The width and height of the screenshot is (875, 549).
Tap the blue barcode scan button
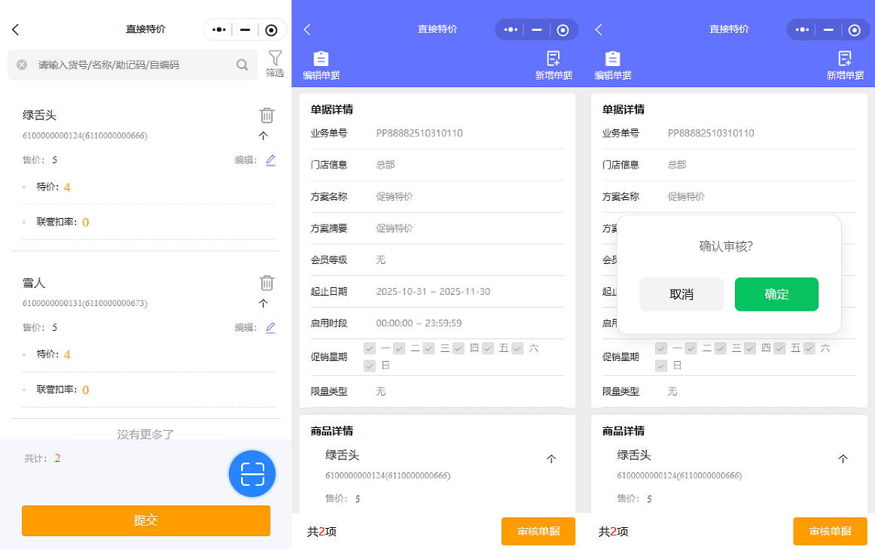pyautogui.click(x=252, y=474)
